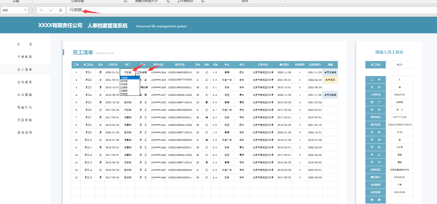Click the 入职时间 column header
The width and height of the screenshot is (437, 204).
(x=112, y=65)
